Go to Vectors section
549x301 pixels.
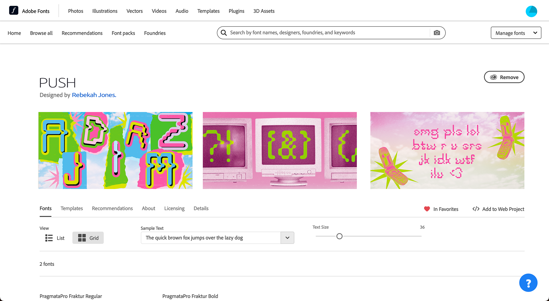pyautogui.click(x=134, y=11)
